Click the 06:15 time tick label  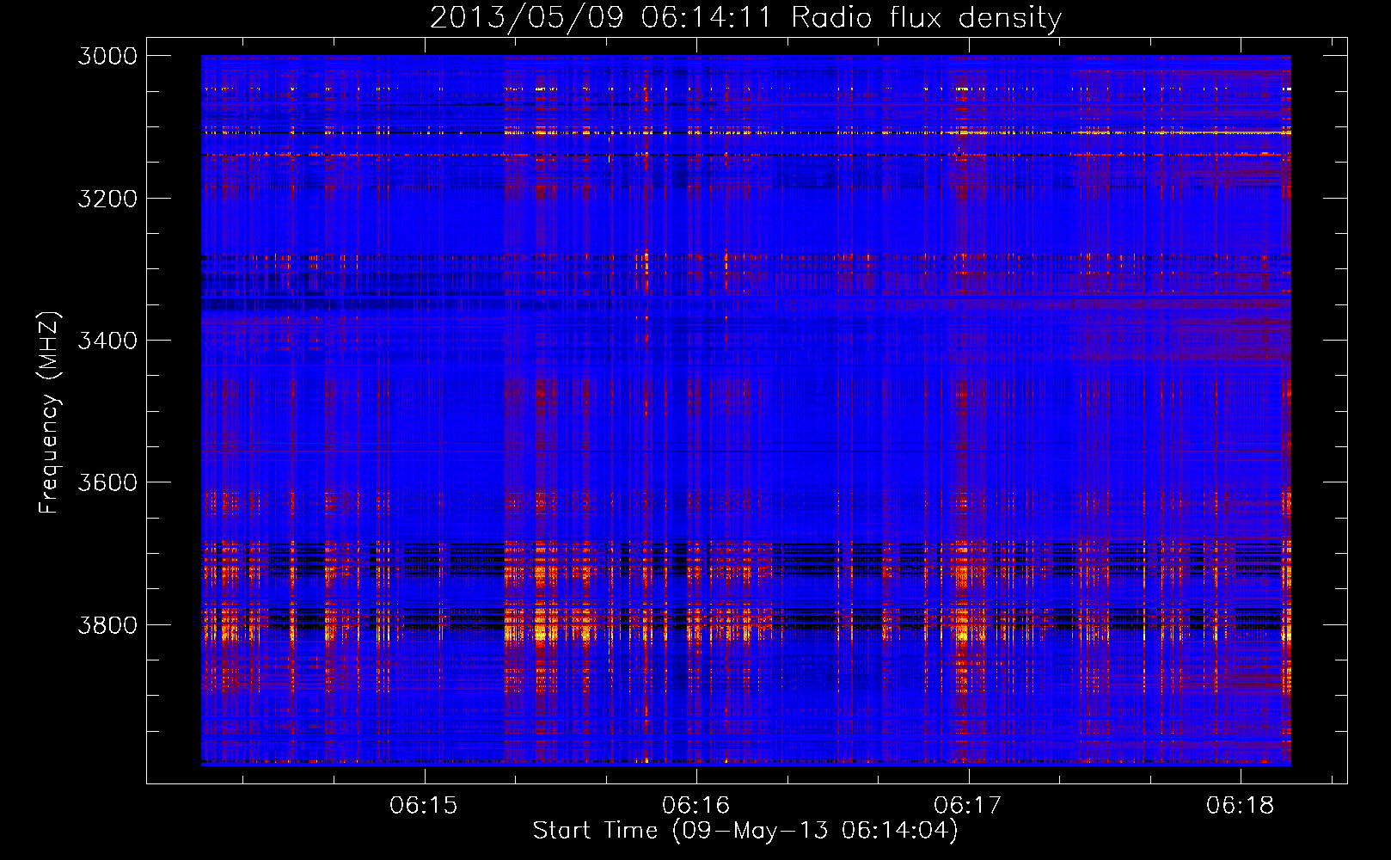click(x=424, y=806)
